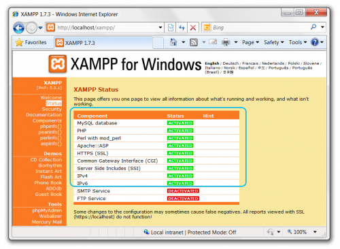The image size is (340, 249).
Task: Switch language to Francais
Action: [250, 63]
